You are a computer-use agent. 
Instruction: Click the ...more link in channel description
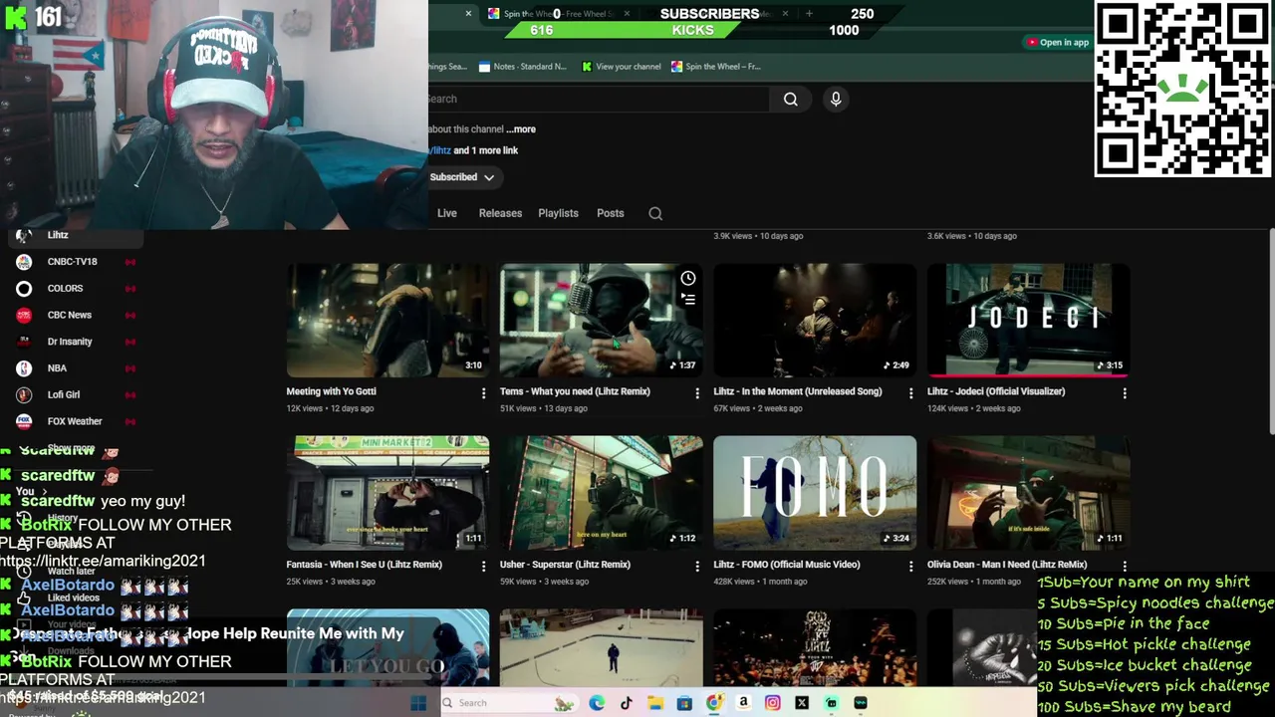[521, 129]
